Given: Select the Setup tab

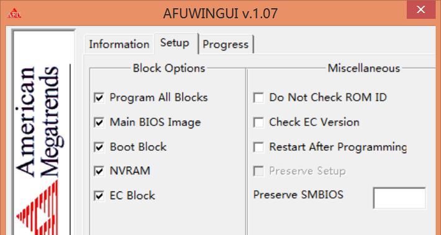Looking at the screenshot, I should (x=175, y=43).
